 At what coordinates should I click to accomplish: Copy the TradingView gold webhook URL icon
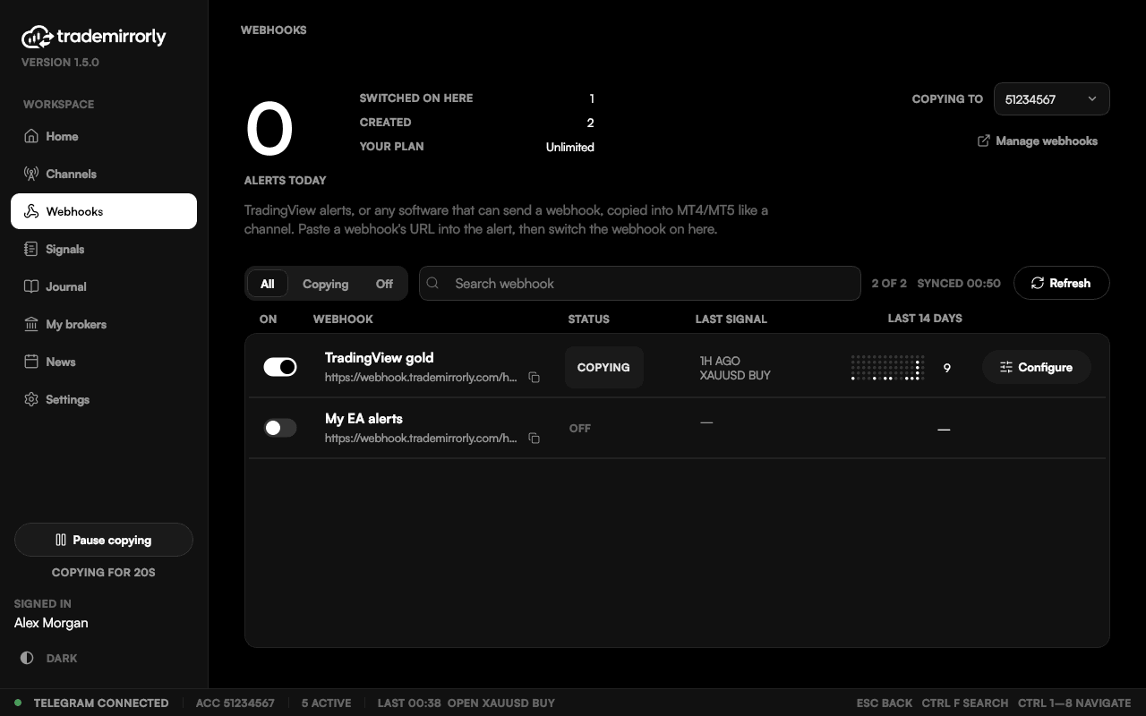tap(534, 378)
